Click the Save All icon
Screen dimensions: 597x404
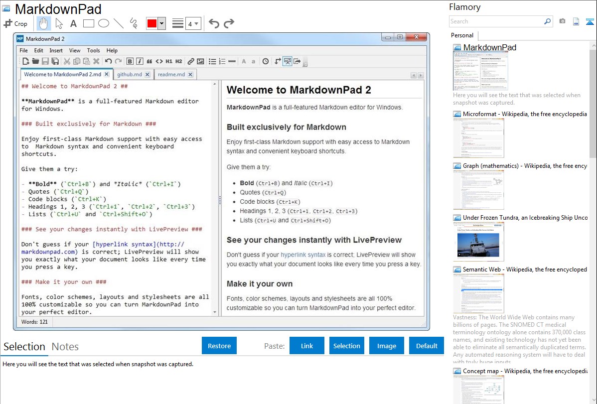(x=55, y=61)
